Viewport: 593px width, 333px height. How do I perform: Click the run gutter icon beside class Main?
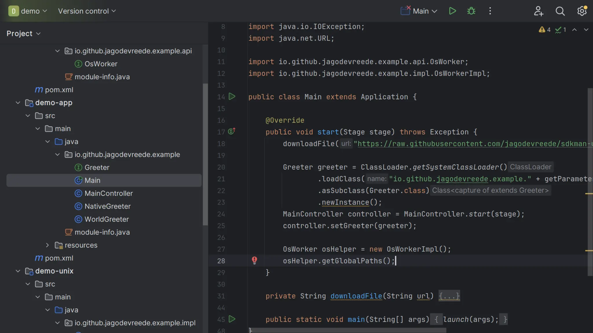pyautogui.click(x=232, y=97)
